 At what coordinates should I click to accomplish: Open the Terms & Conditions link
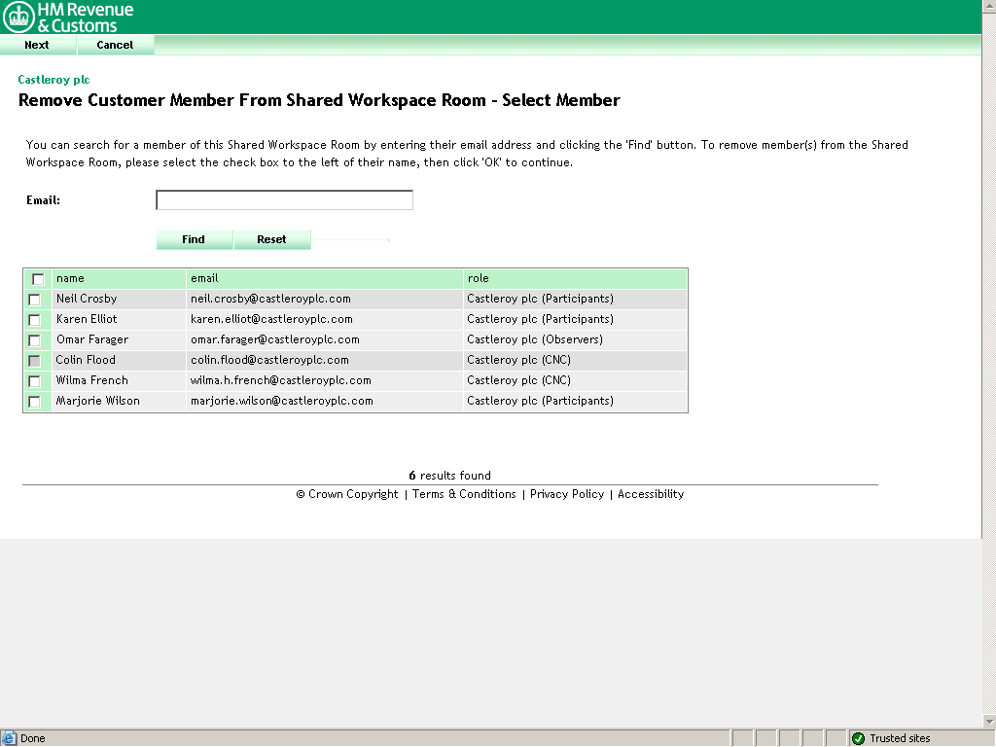pos(464,494)
